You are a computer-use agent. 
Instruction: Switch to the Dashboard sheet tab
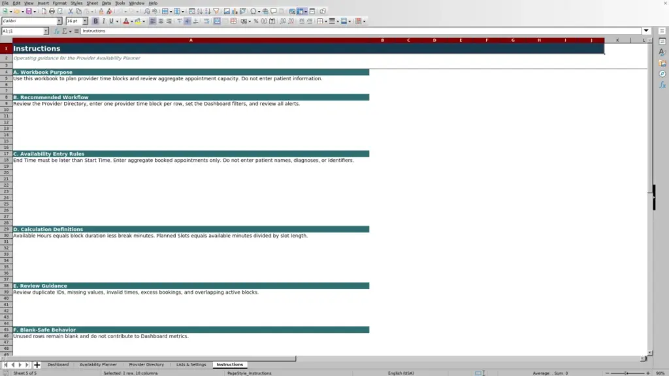(58, 364)
